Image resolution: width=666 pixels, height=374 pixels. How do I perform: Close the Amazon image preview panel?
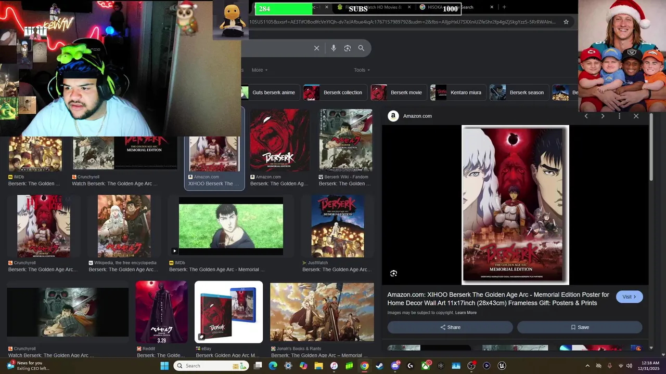(x=636, y=116)
